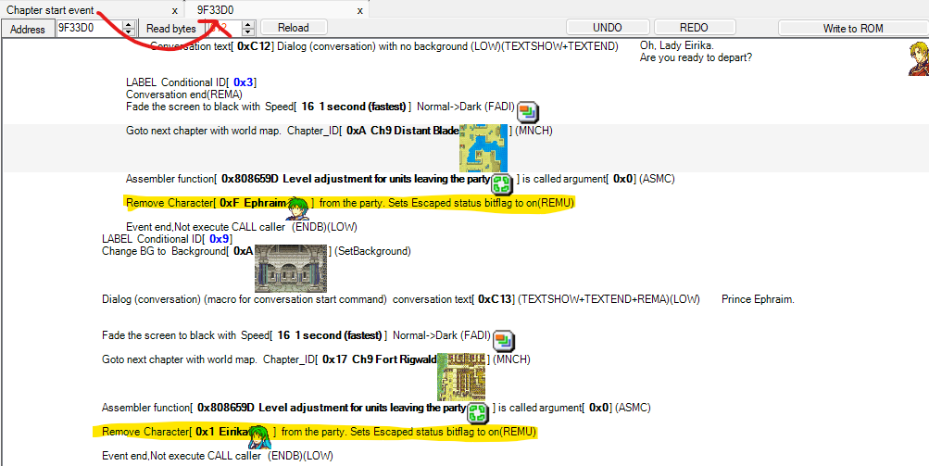Click the Eirika character sprite icon

(x=258, y=437)
